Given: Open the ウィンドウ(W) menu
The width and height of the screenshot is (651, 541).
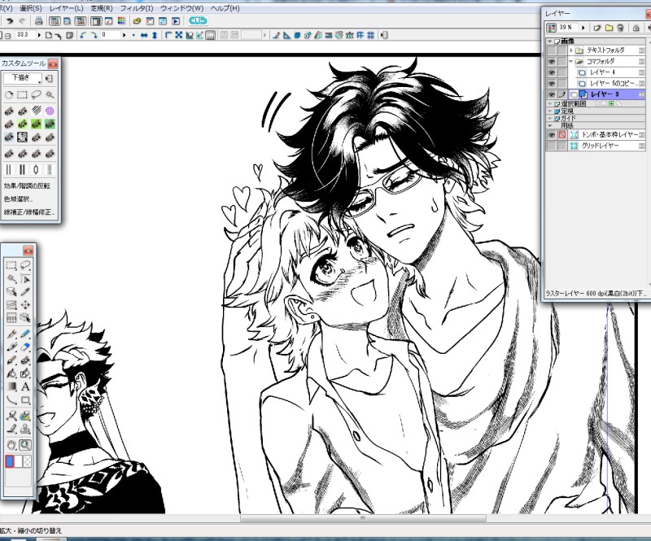Looking at the screenshot, I should click(x=181, y=8).
